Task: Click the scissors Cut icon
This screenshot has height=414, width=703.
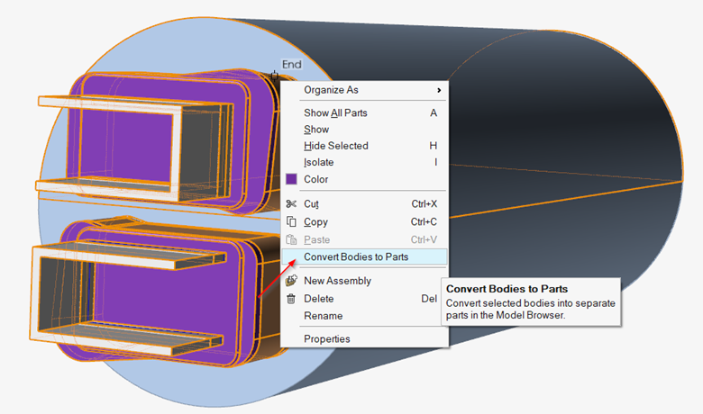Action: 291,204
